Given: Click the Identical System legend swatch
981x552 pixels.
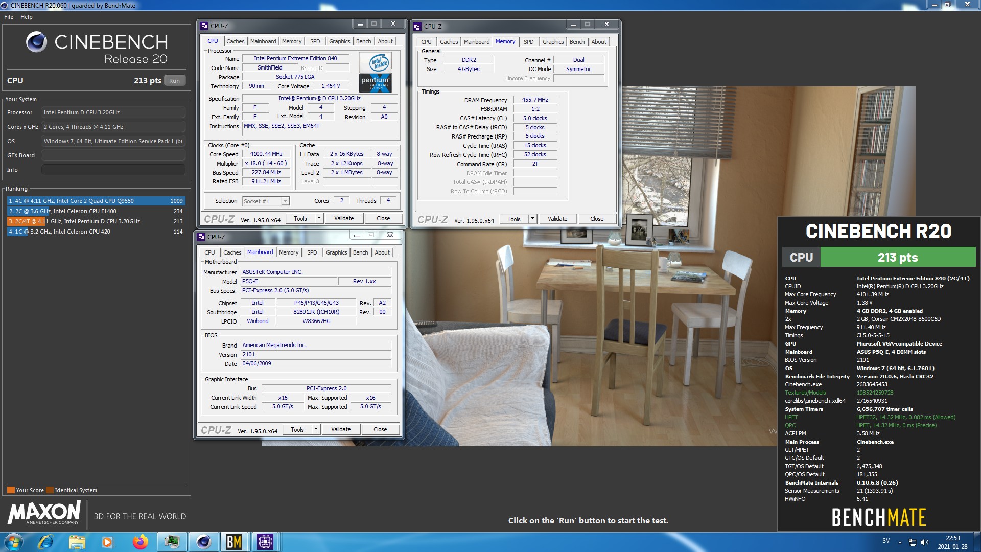Looking at the screenshot, I should click(50, 490).
